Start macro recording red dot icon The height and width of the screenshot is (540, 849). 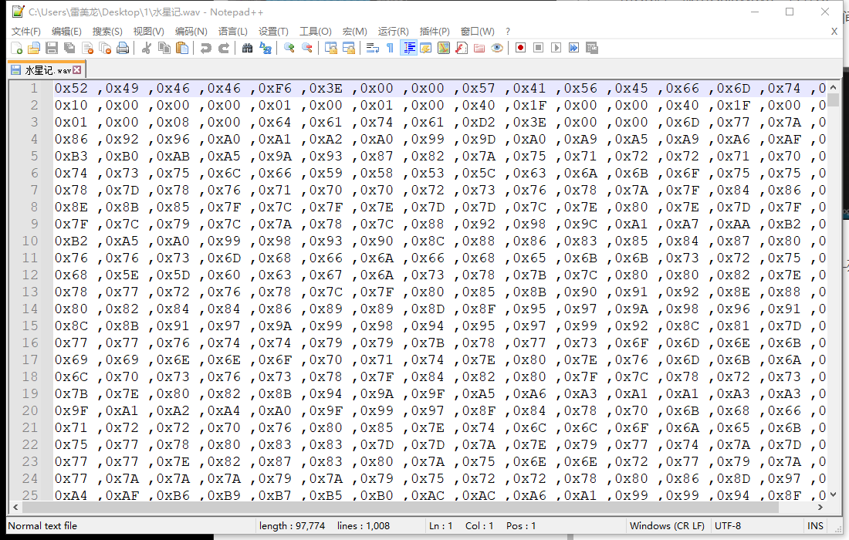(x=520, y=48)
